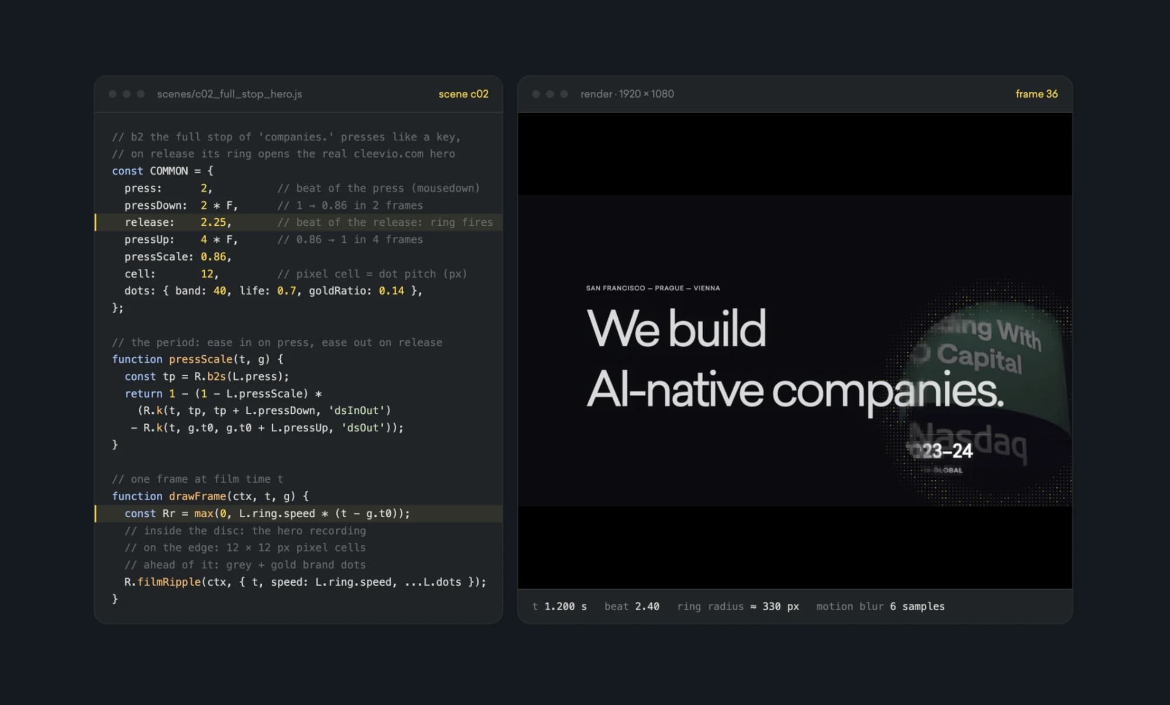Click 'motion blur 6 samples' status entry
This screenshot has width=1170, height=705.
(x=880, y=607)
